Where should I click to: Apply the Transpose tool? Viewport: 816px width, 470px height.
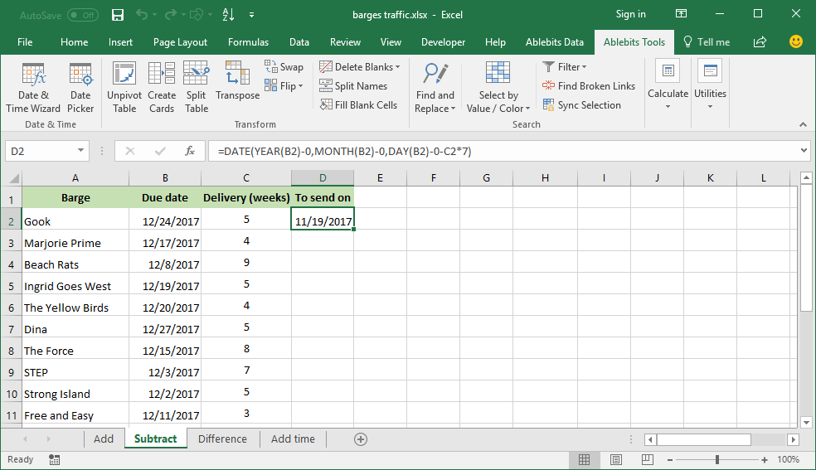(x=237, y=81)
